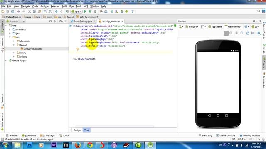The height and width of the screenshot is (149, 266).
Task: Click the Help question mark icon
Action: click(133, 12)
